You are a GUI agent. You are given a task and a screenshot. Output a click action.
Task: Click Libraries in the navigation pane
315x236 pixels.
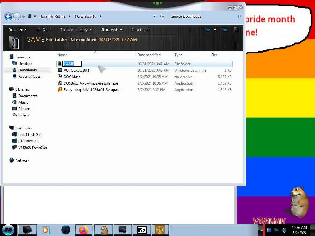pos(22,89)
